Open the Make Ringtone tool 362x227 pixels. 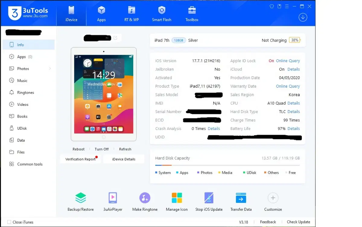pyautogui.click(x=145, y=202)
